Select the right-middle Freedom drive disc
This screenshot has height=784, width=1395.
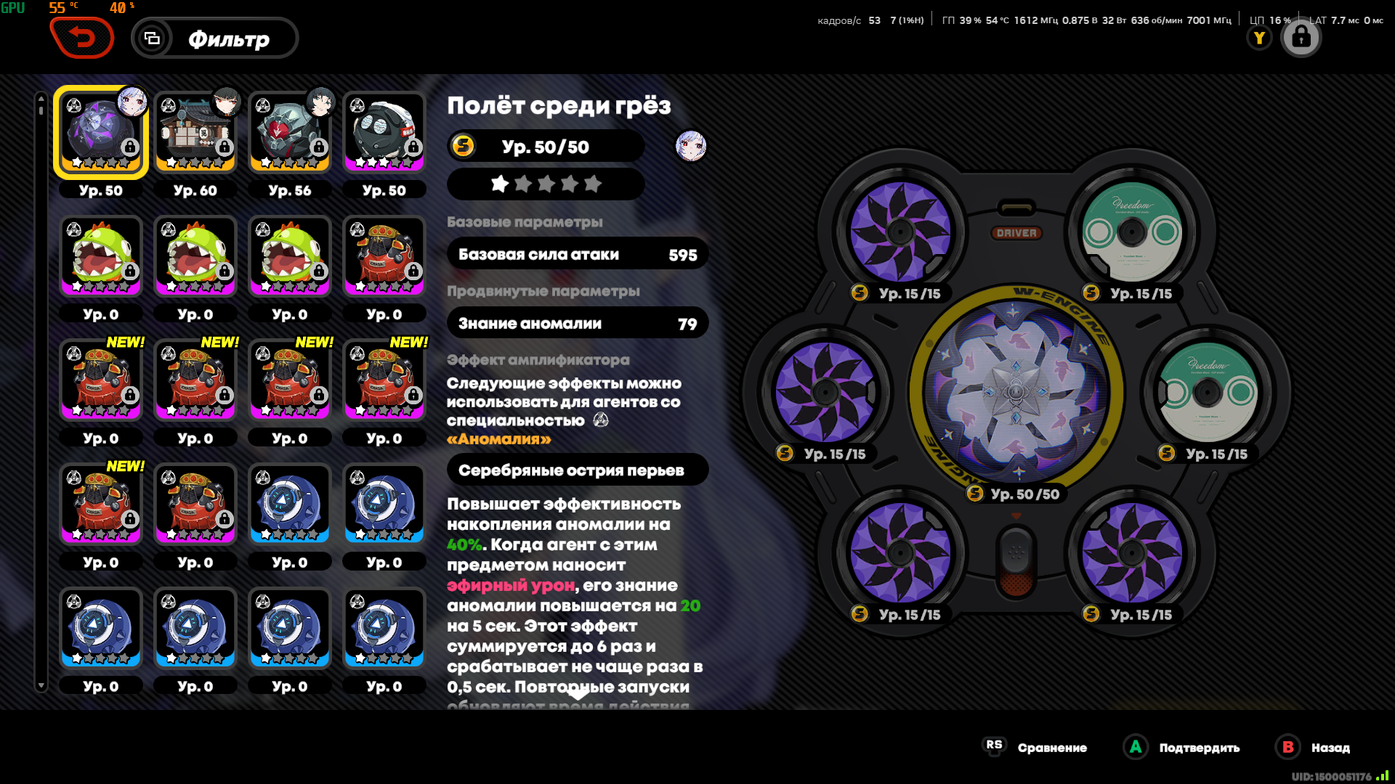pos(1207,393)
